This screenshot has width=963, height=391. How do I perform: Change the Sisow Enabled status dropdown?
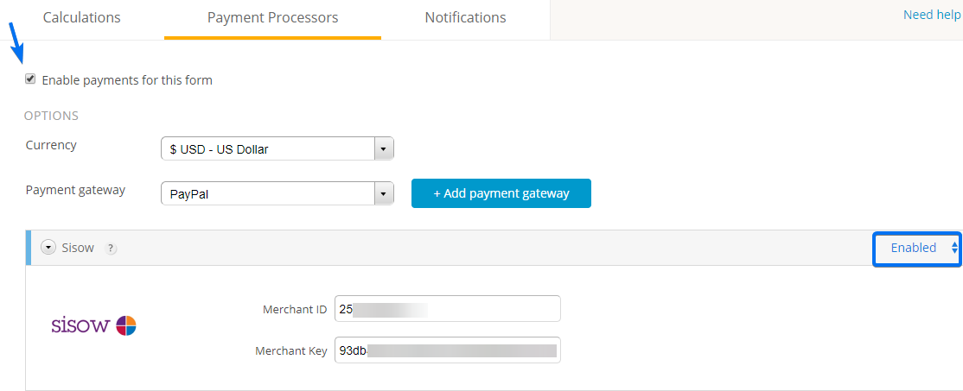click(917, 249)
